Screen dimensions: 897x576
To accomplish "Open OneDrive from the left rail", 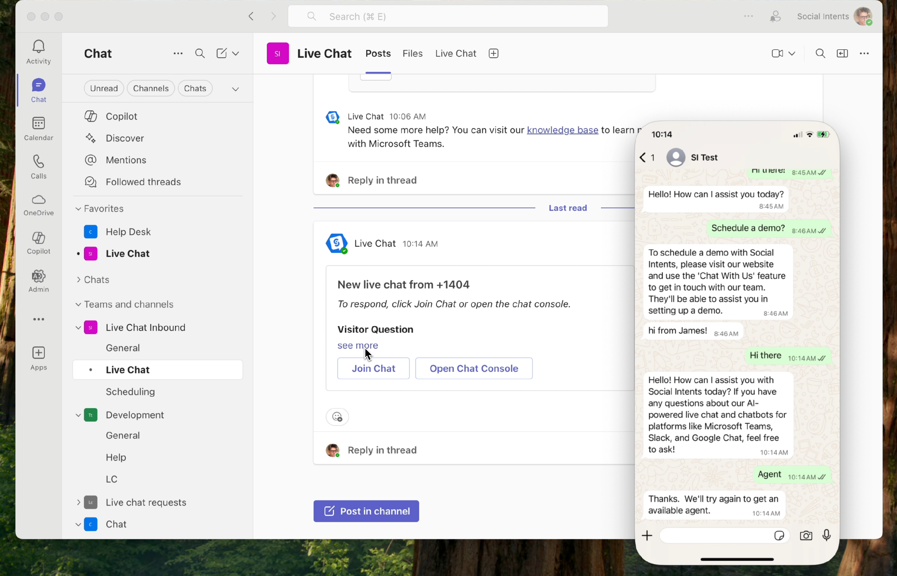I will pyautogui.click(x=39, y=200).
